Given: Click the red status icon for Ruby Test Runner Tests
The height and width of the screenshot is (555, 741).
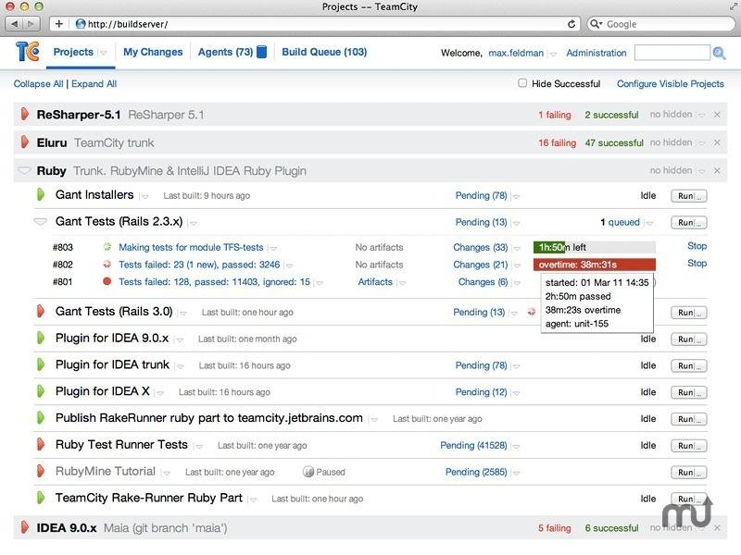Looking at the screenshot, I should 41,444.
